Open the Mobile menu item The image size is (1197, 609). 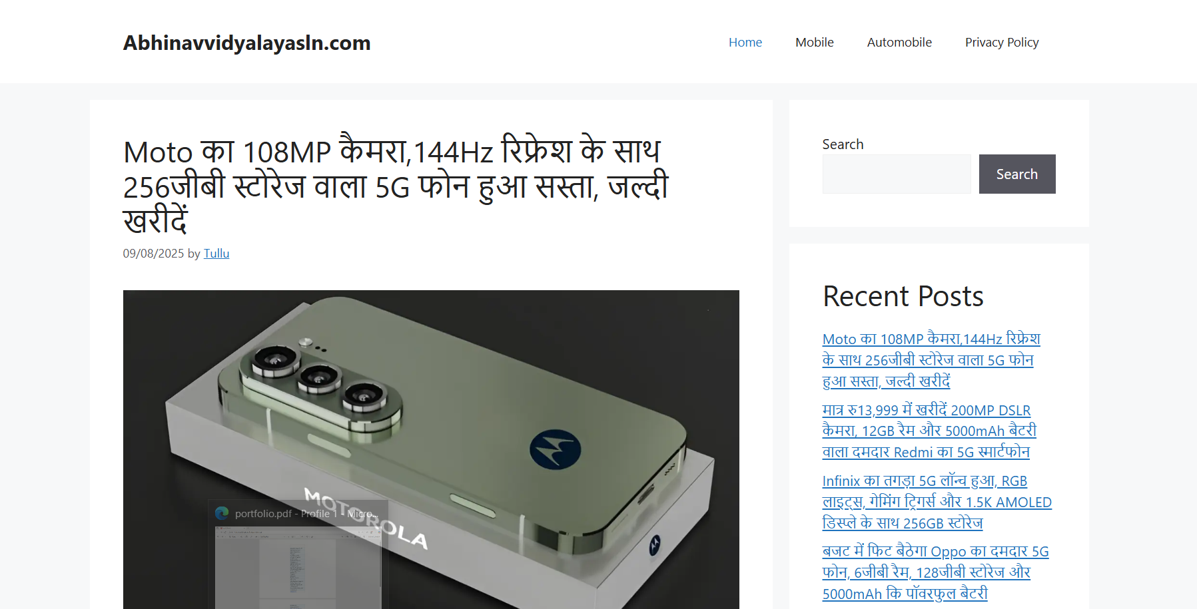pyautogui.click(x=814, y=43)
